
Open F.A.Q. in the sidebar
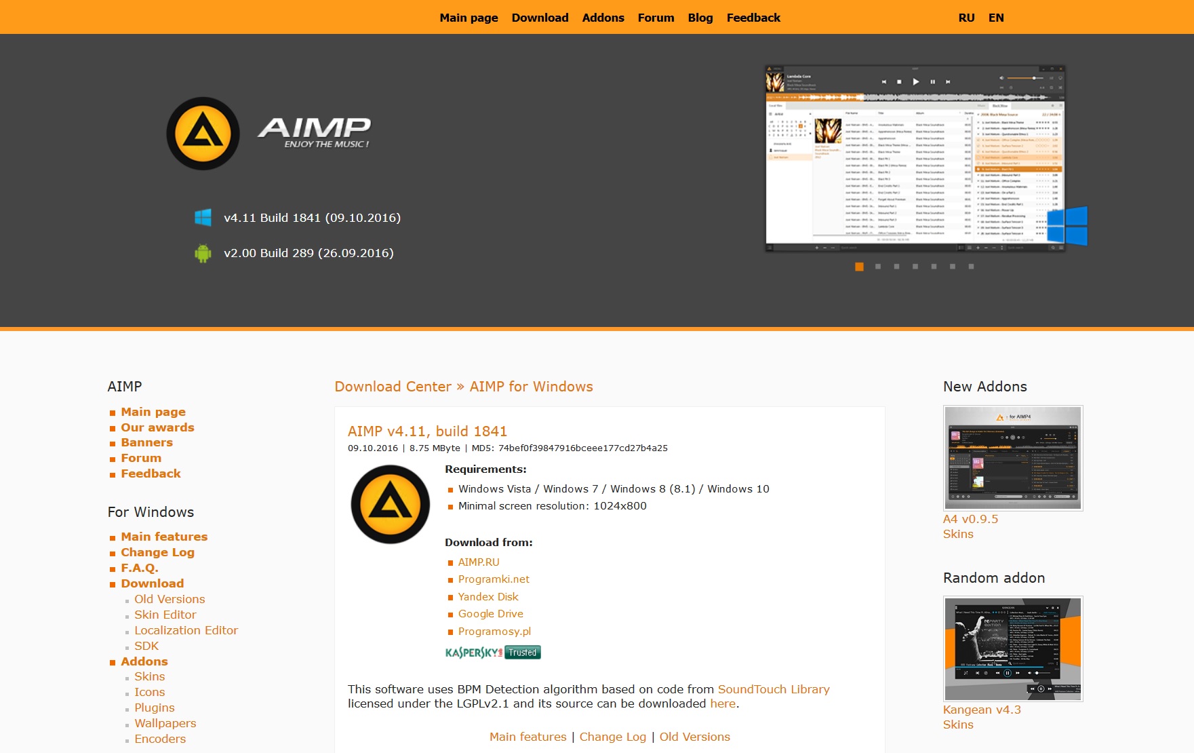pyautogui.click(x=140, y=568)
